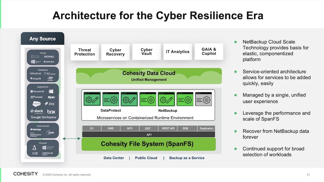The height and width of the screenshot is (182, 324).
Task: Click the 'DataProtect' label
Action: (111, 110)
